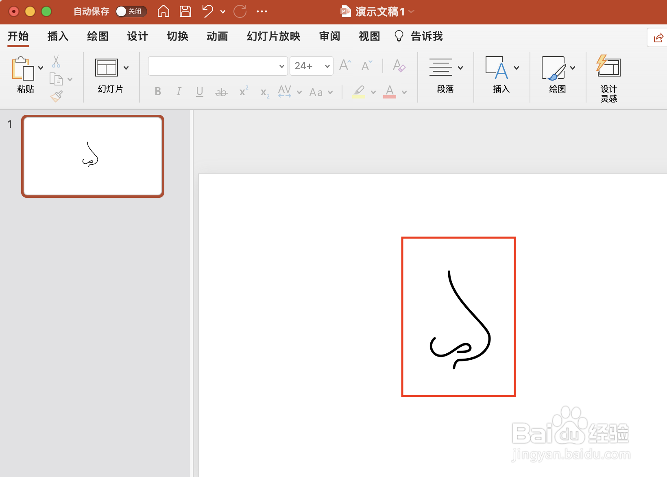Open character spacing AV icon

coord(285,91)
